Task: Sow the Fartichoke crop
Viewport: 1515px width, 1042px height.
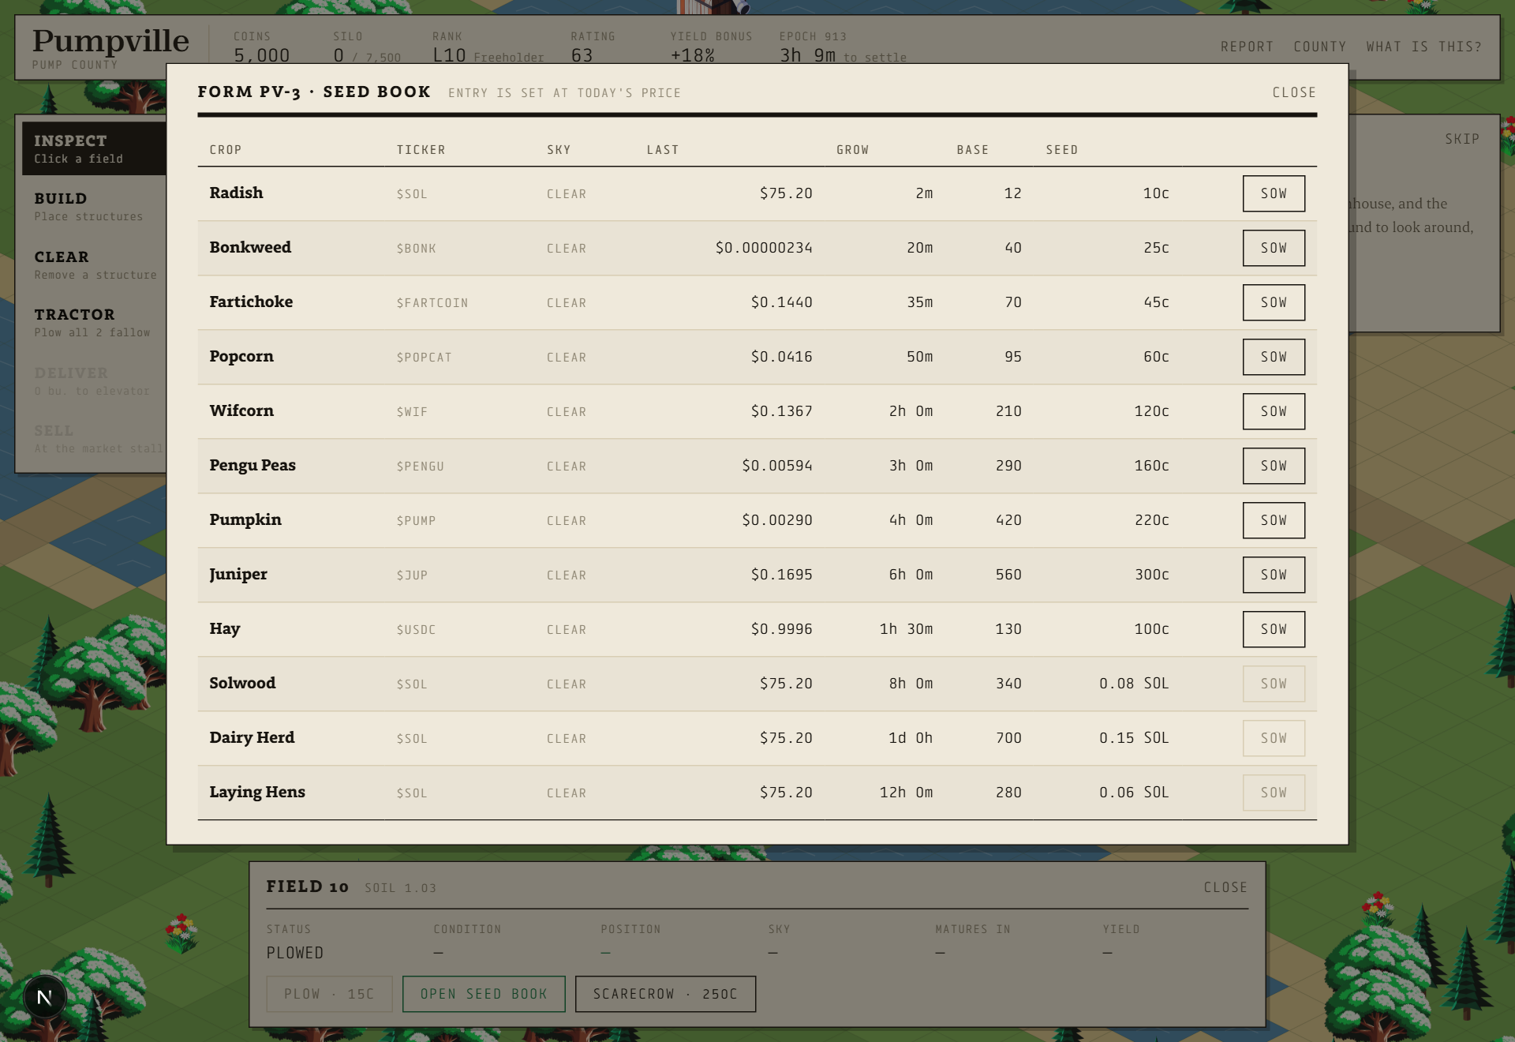Action: click(x=1274, y=302)
